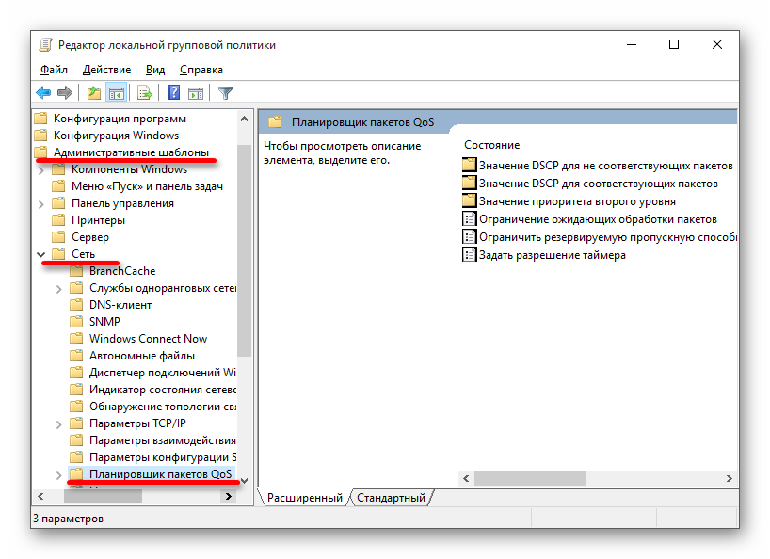Switch to the Стандартный tab

(x=391, y=497)
